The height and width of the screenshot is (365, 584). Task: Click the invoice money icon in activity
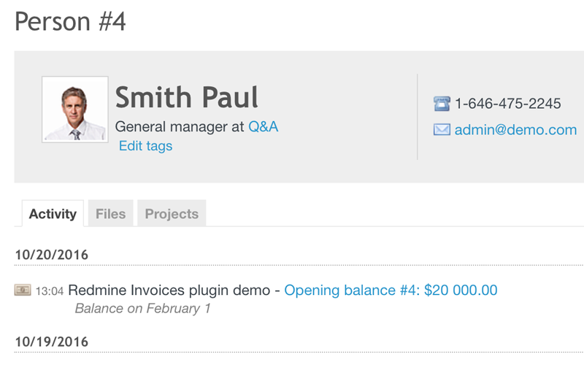tap(23, 291)
